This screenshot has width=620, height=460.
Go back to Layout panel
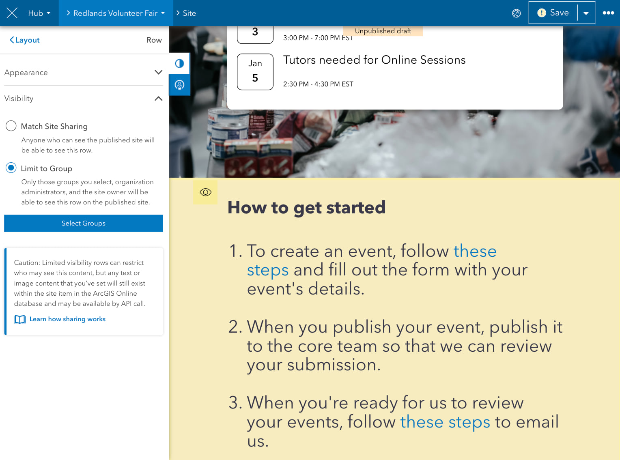(x=24, y=40)
